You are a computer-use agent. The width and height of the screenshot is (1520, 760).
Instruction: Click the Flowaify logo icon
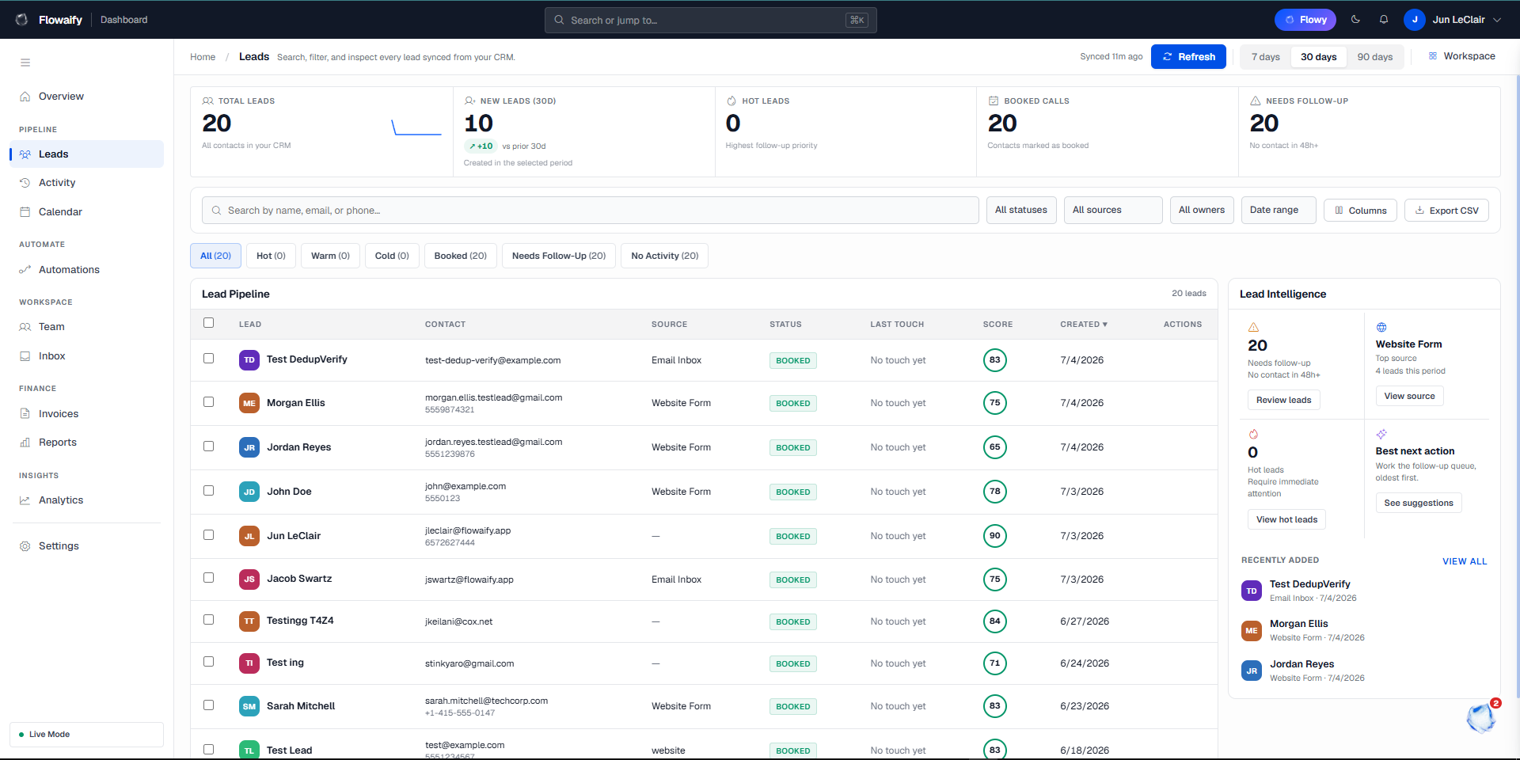(22, 20)
